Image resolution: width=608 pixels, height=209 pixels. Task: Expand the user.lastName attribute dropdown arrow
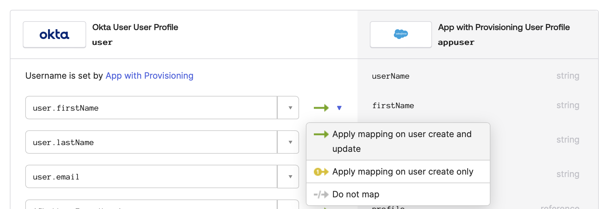[x=290, y=142]
